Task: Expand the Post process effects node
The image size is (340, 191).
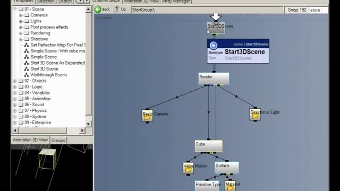Action: (21, 27)
